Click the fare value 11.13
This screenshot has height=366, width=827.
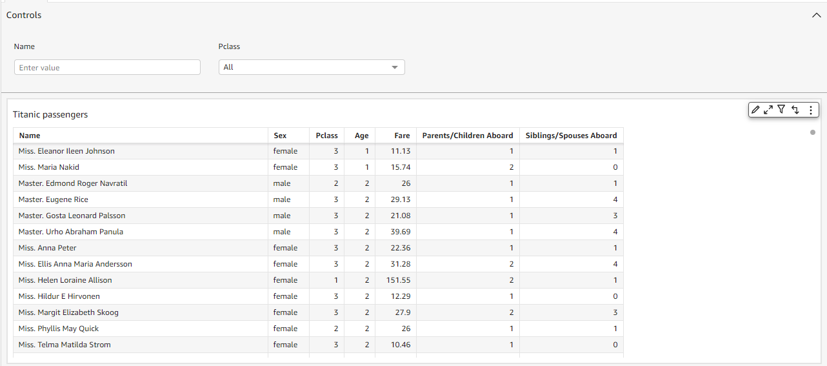(401, 151)
